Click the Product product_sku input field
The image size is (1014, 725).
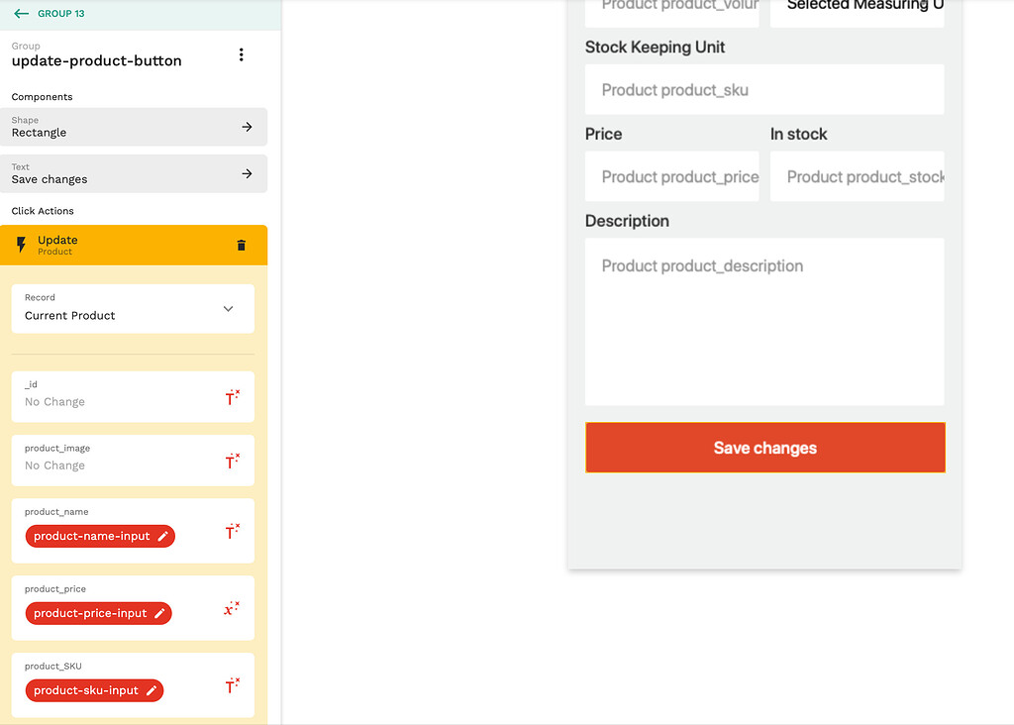tap(764, 89)
